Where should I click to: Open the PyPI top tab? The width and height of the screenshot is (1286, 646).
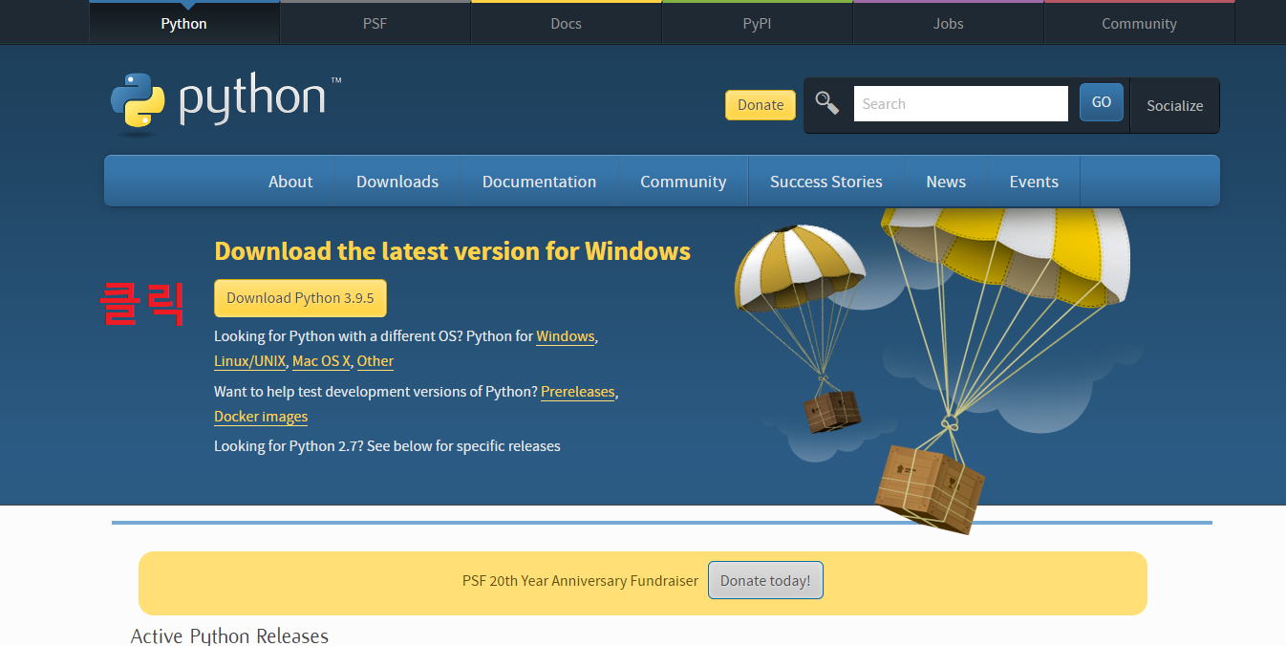(758, 24)
